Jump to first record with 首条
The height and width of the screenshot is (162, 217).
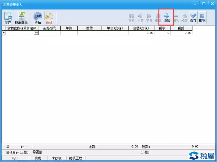(132, 18)
